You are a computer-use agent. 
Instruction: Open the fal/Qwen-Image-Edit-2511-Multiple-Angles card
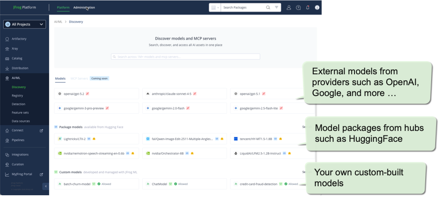tap(184, 139)
